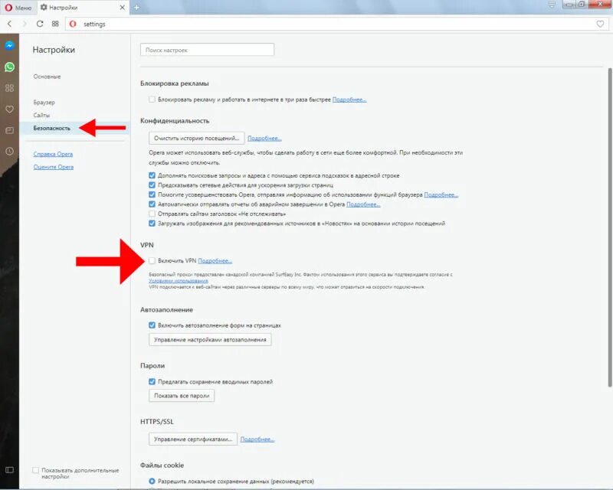Open the Opera Menu button

coord(18,8)
